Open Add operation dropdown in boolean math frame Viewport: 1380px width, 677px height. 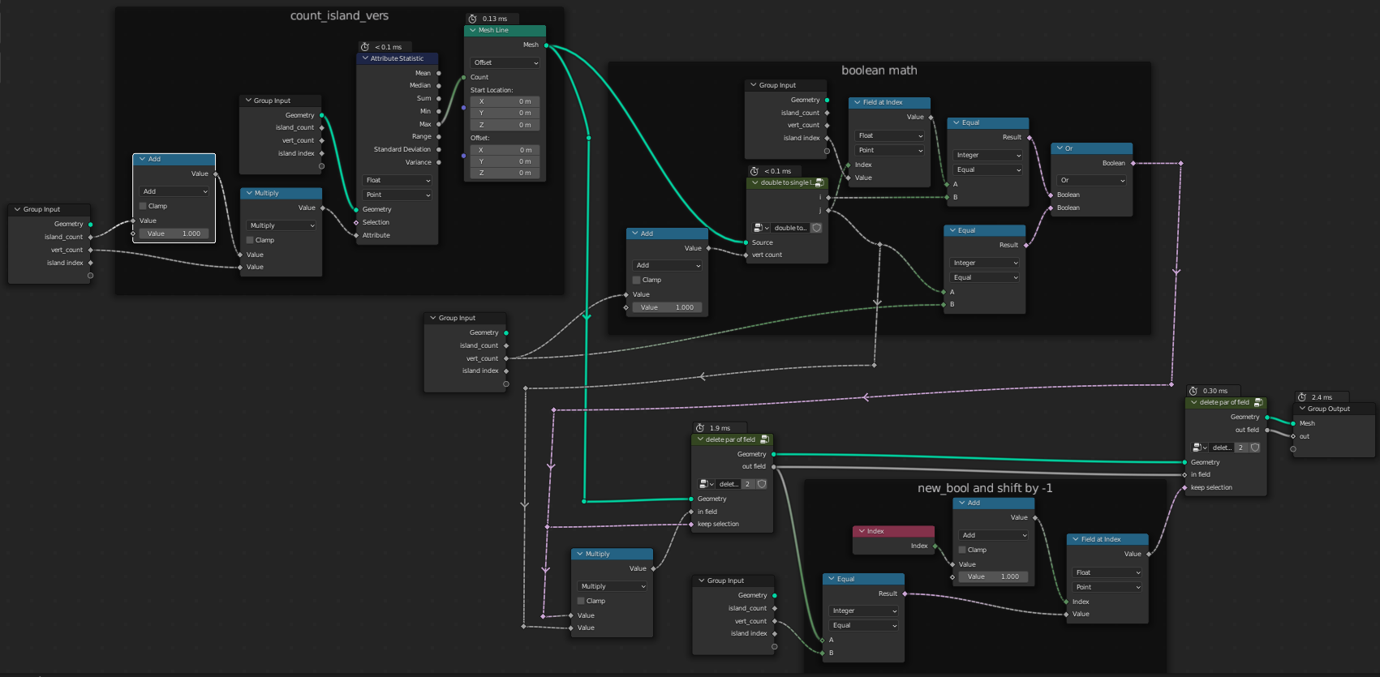[x=668, y=265]
